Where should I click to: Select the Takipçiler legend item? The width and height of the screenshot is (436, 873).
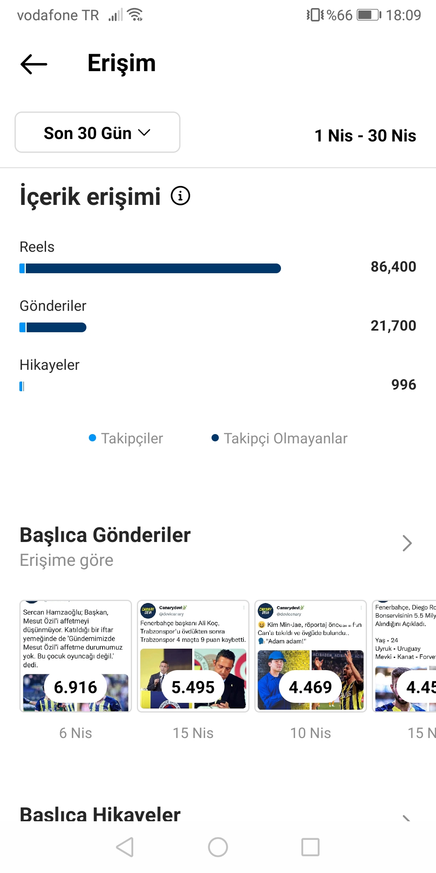(x=126, y=439)
